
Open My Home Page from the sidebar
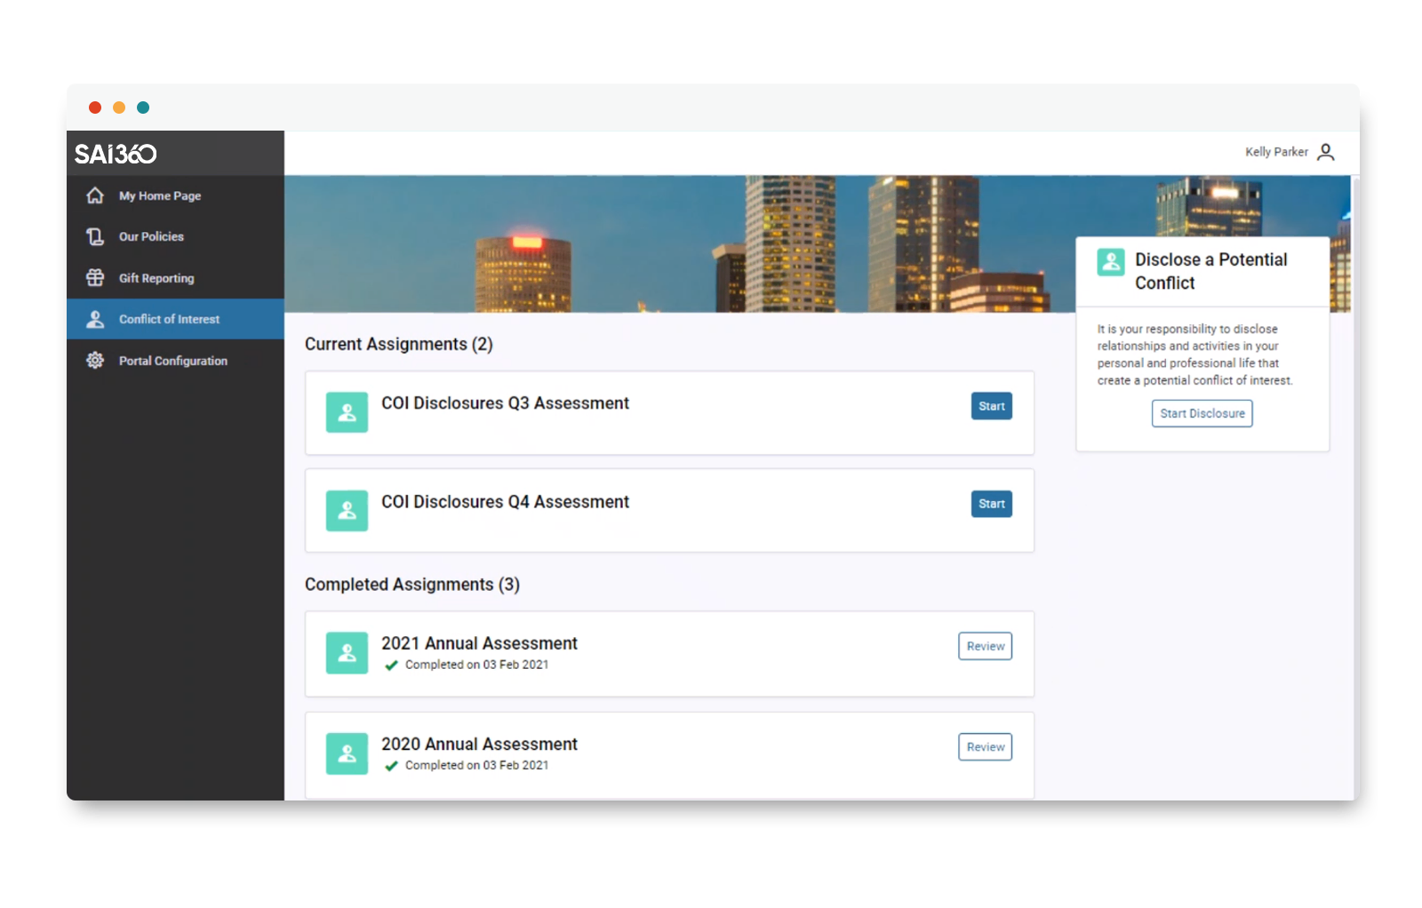click(x=160, y=195)
